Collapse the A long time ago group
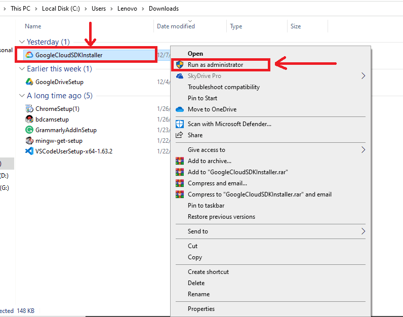Viewport: 403px width, 317px height. pos(22,96)
